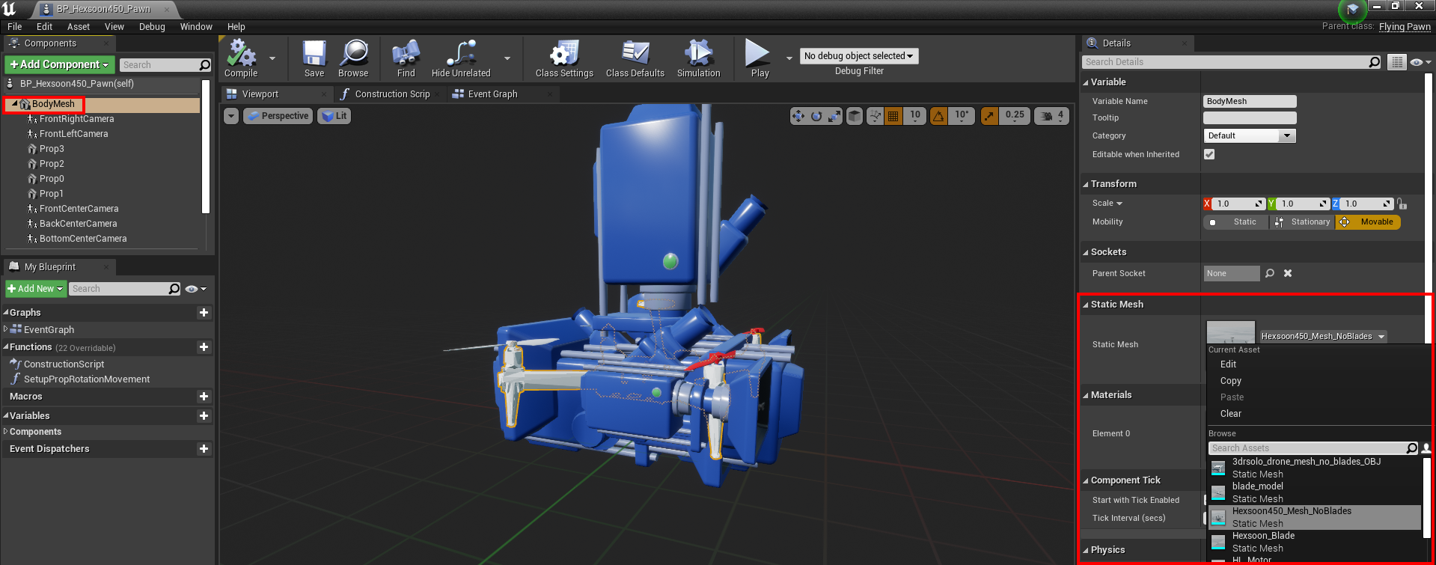Add a new macro
Viewport: 1436px width, 565px height.
pyautogui.click(x=204, y=397)
